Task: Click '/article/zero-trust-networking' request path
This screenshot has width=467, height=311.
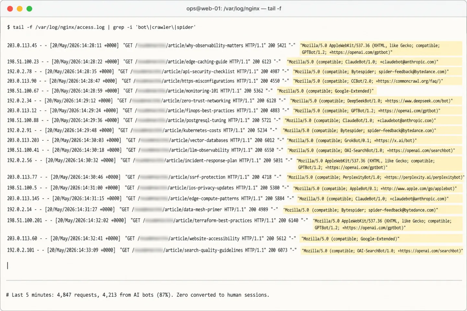Action: [x=196, y=101]
